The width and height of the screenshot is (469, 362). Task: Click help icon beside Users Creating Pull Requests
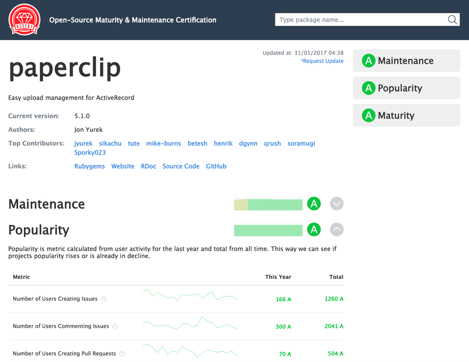(x=122, y=354)
